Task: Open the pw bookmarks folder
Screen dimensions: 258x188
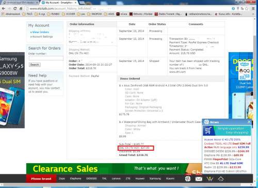Action: pyautogui.click(x=81, y=14)
